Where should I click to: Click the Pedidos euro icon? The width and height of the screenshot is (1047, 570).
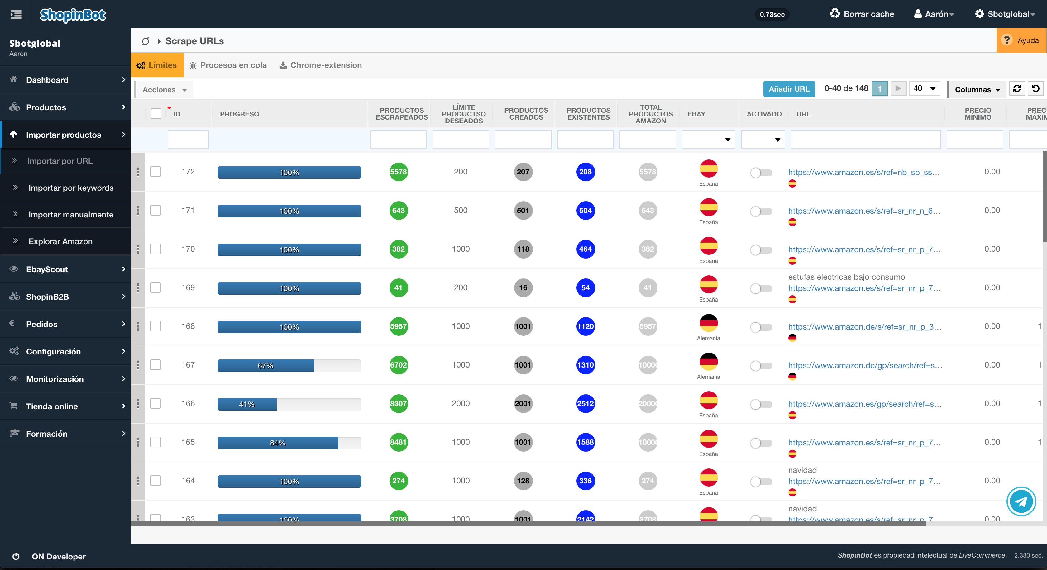[x=12, y=323]
